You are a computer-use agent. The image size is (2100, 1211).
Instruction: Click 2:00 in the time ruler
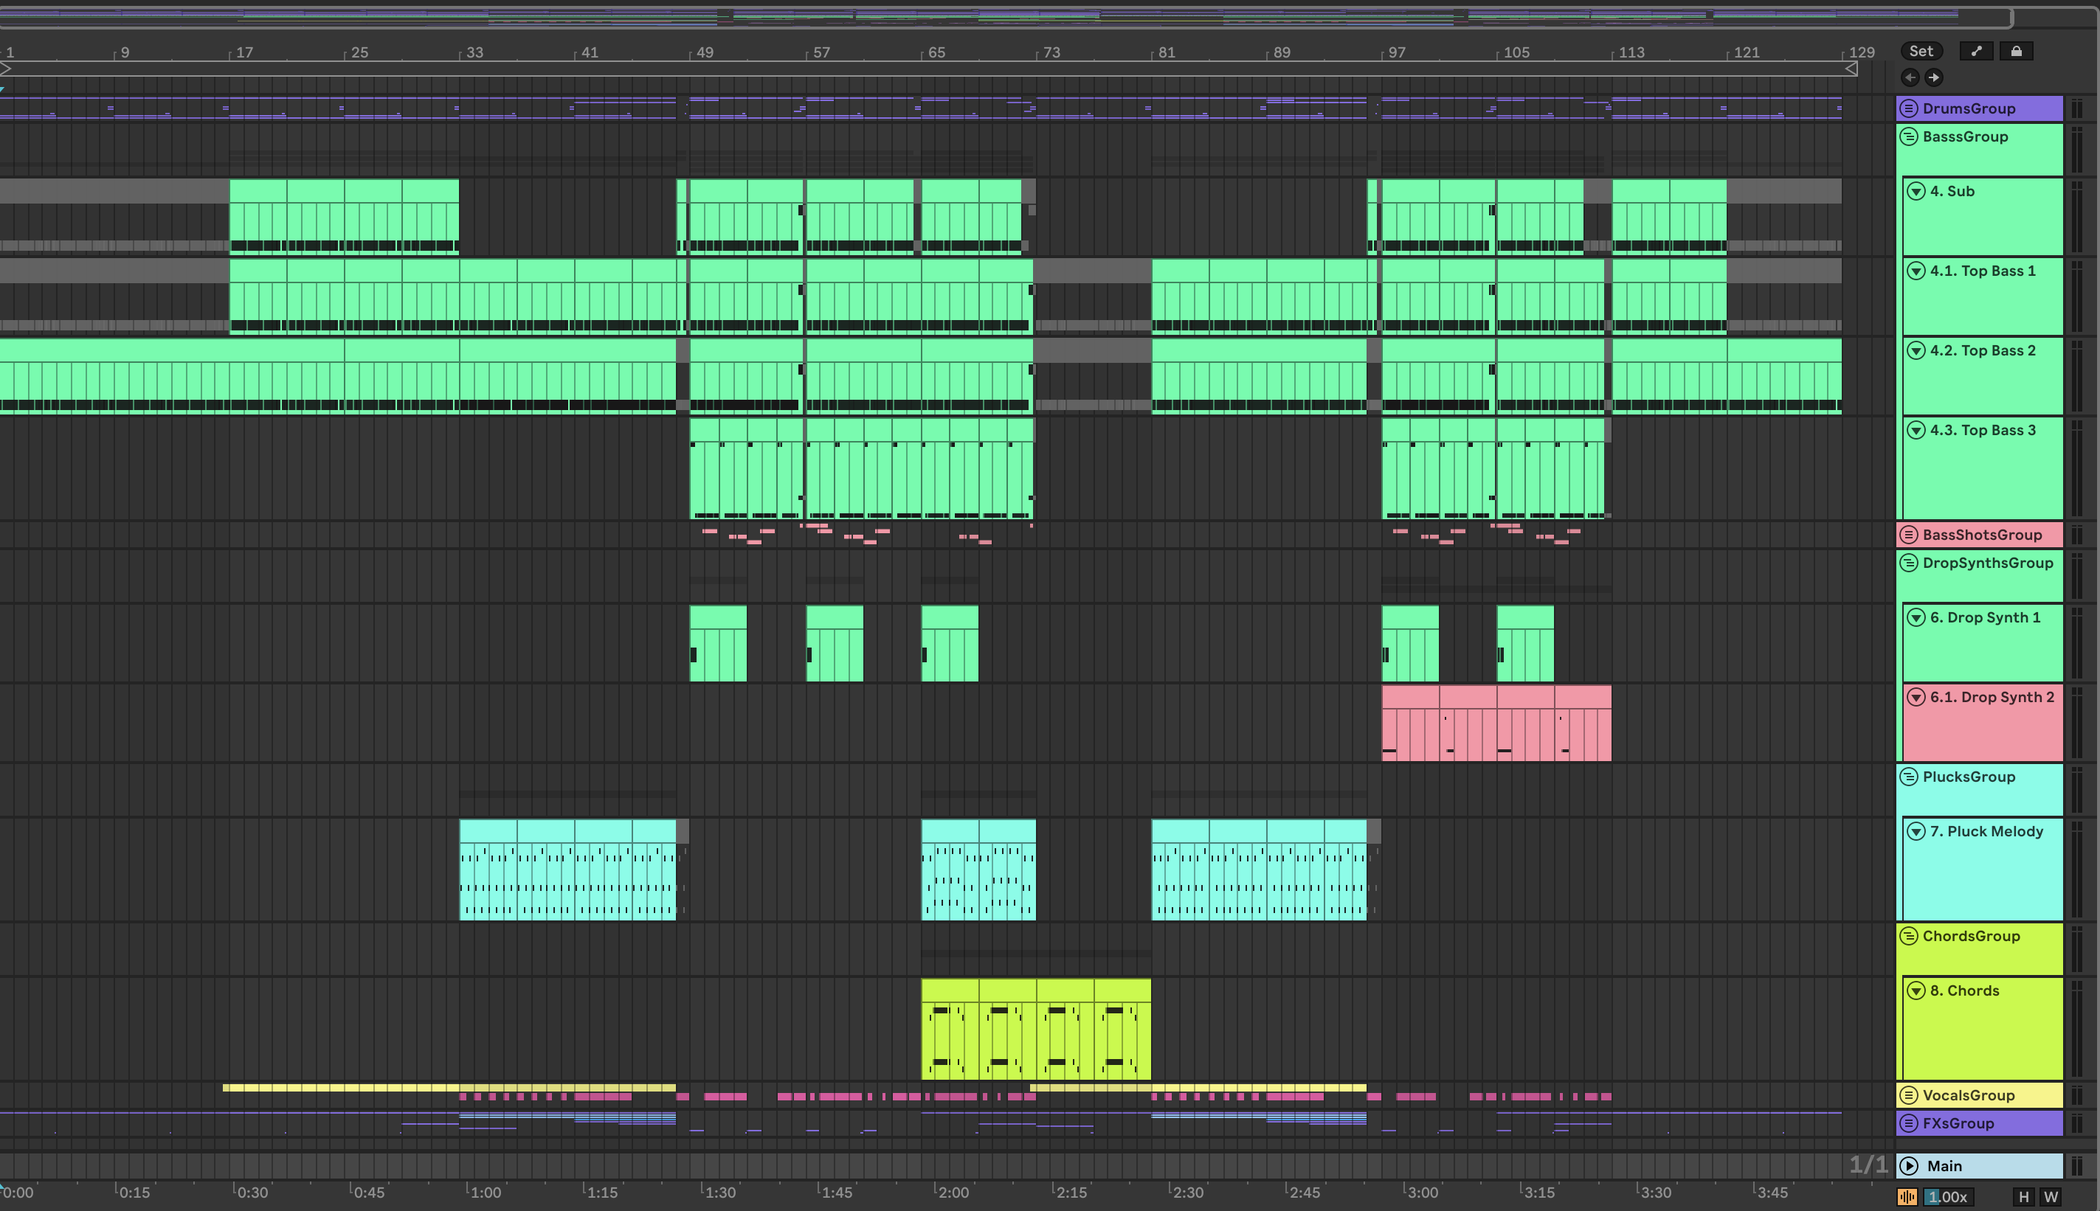tap(953, 1192)
